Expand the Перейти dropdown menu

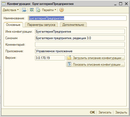coord(49,10)
